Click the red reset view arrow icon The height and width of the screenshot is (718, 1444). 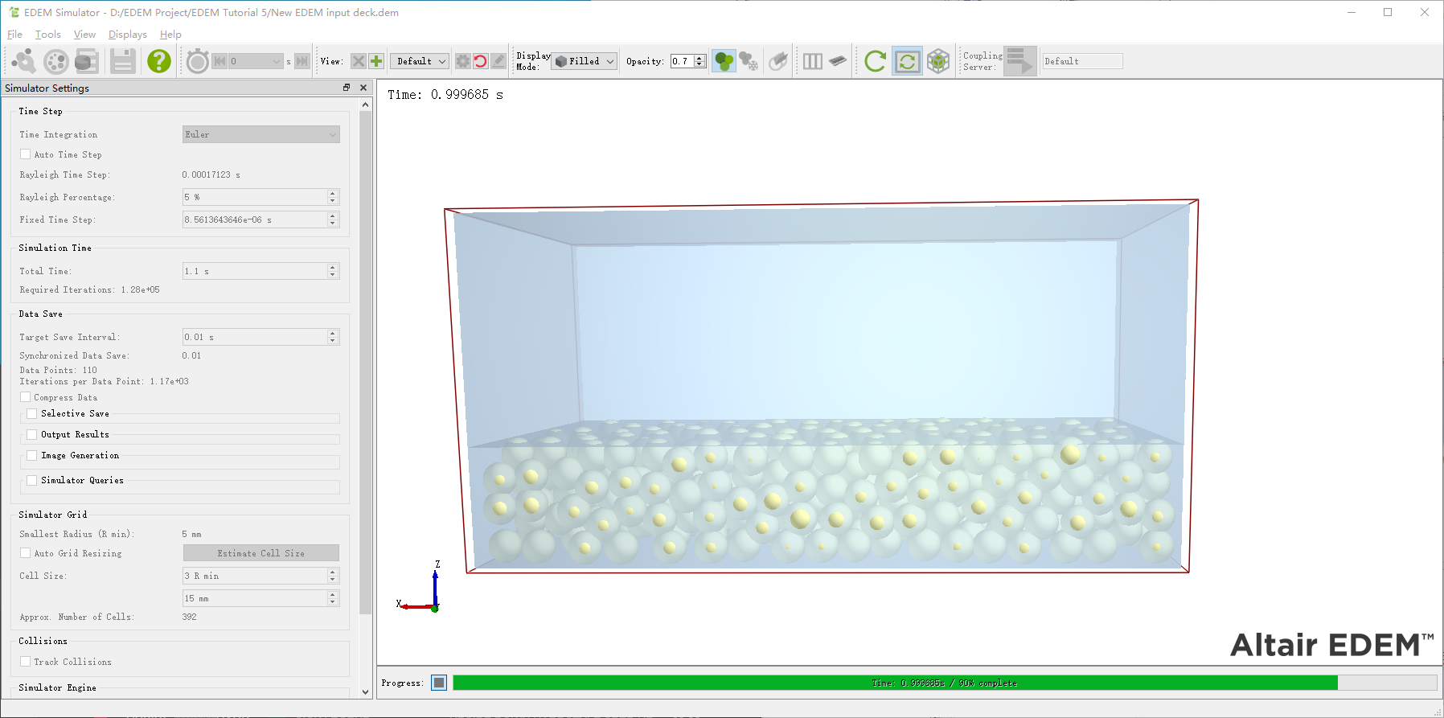(481, 61)
